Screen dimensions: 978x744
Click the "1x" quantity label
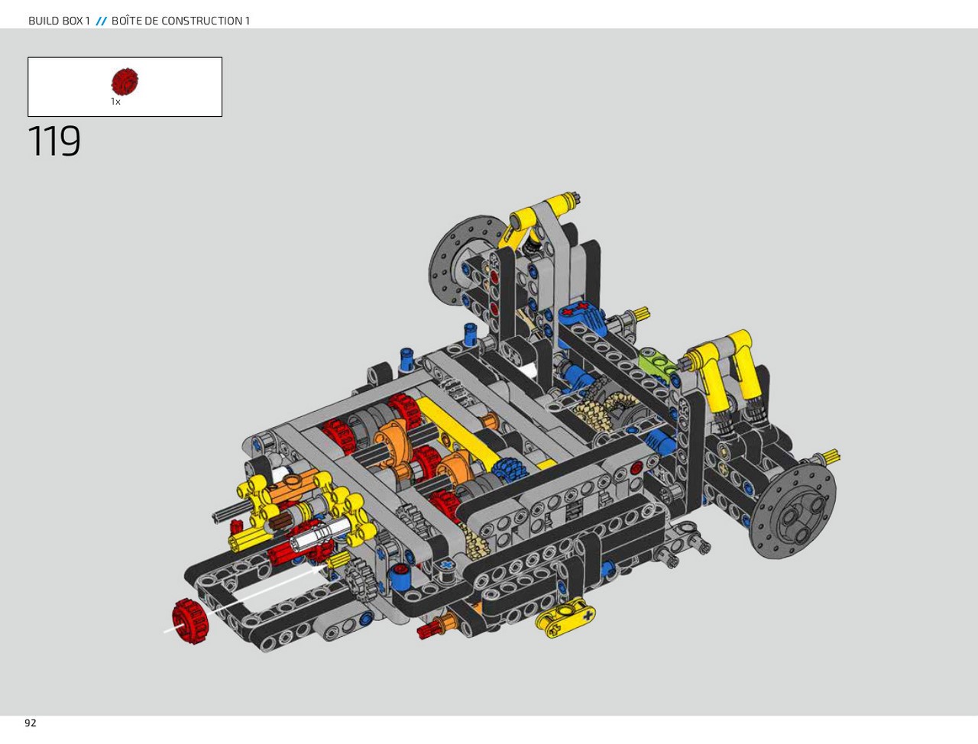(115, 102)
